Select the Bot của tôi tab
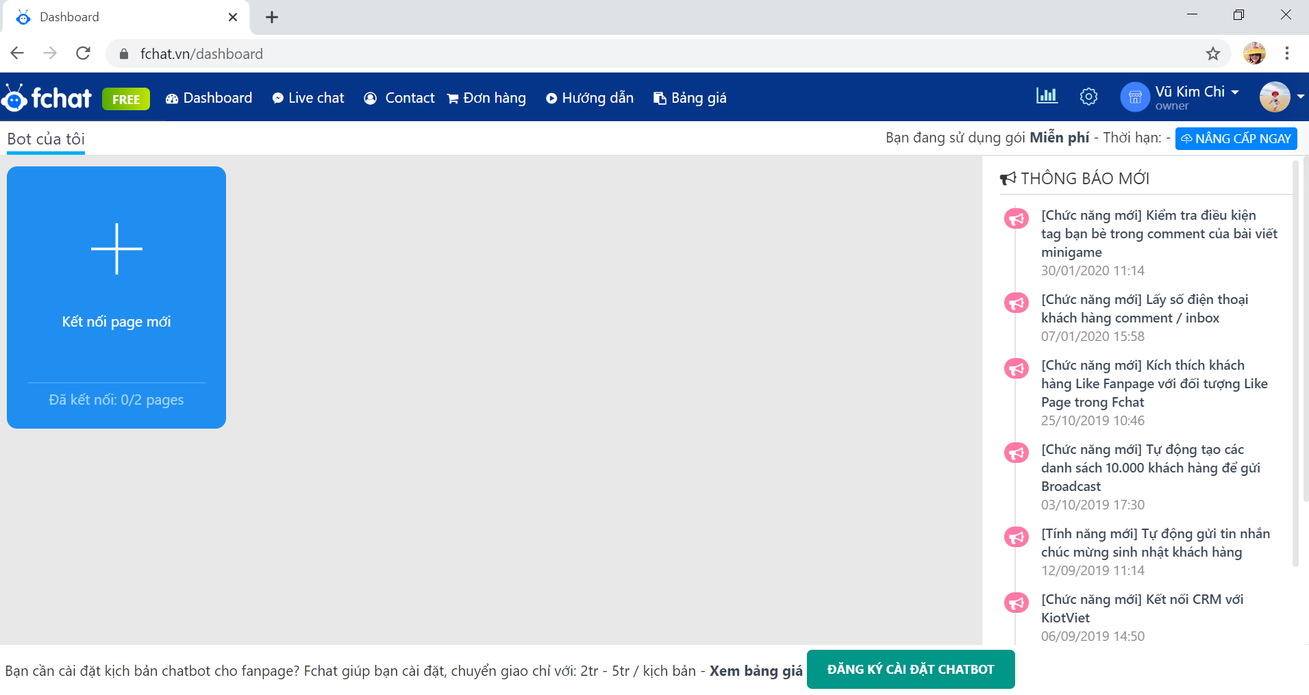 pos(46,139)
